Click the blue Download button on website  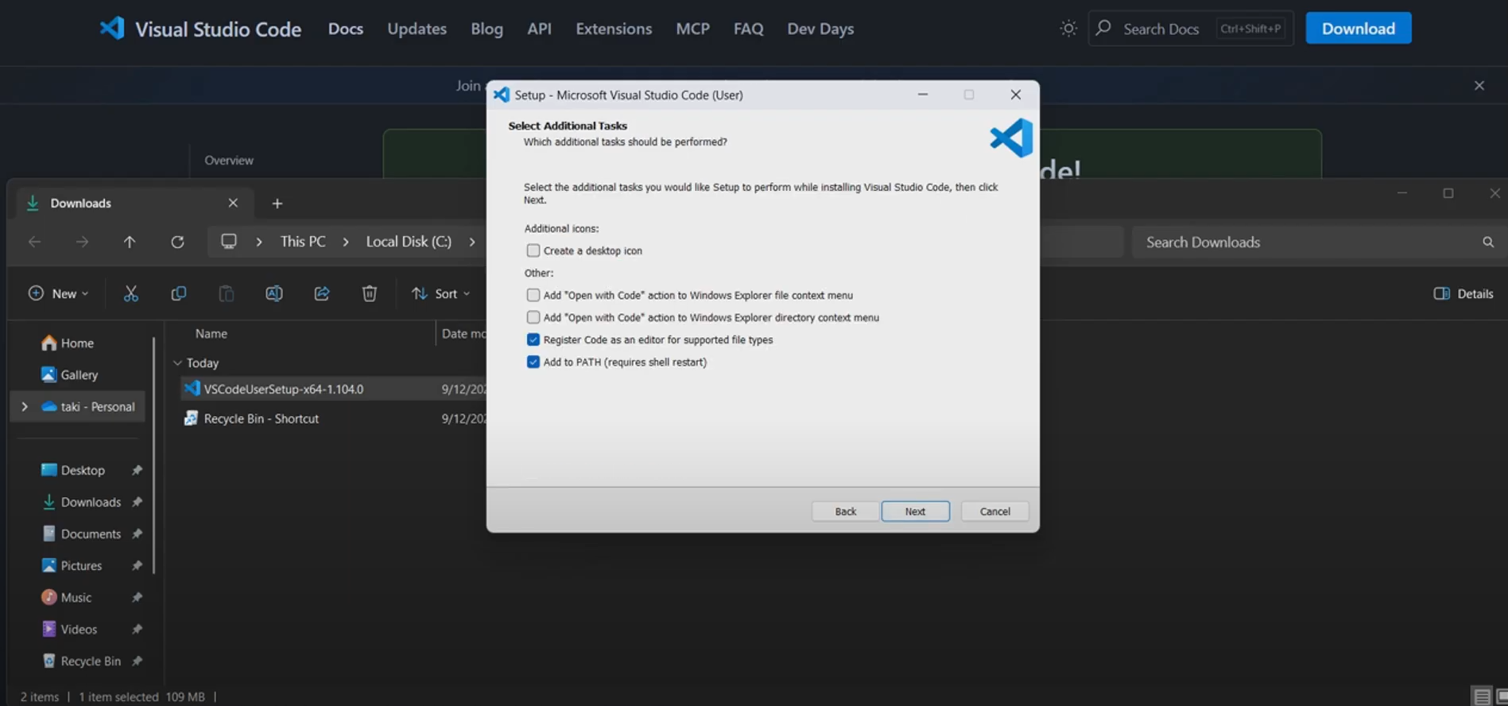(1358, 29)
